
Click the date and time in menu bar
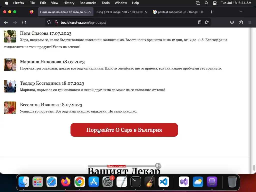pos(236,3)
